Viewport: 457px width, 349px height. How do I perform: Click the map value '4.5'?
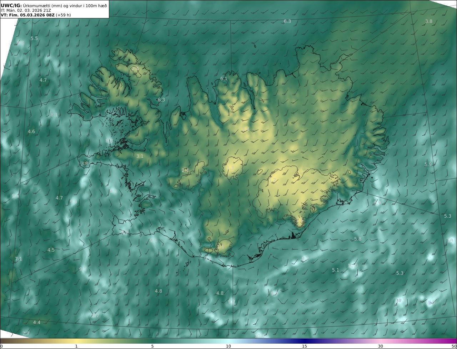51,250
